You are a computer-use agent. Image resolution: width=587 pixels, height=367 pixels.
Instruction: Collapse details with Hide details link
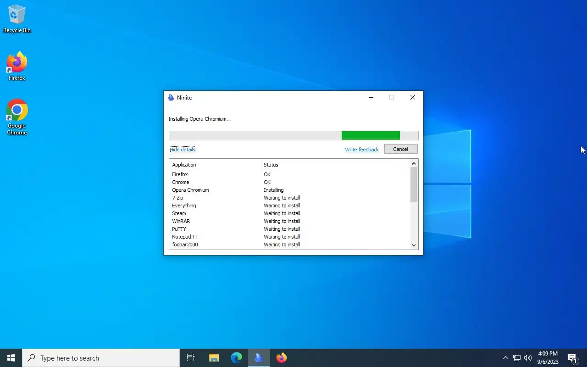point(183,150)
